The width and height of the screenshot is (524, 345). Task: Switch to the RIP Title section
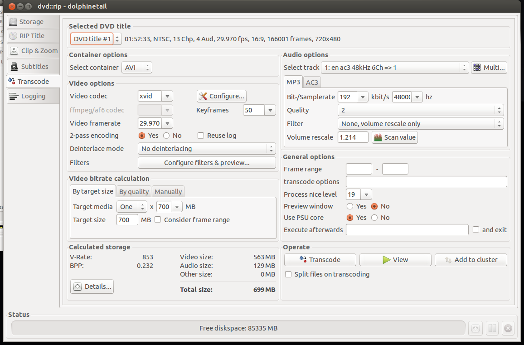[x=33, y=36]
